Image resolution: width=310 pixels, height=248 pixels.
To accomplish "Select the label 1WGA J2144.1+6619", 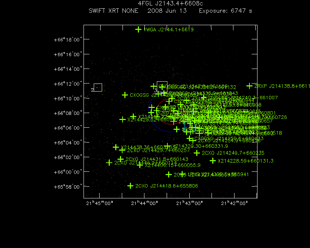I will (168, 30).
